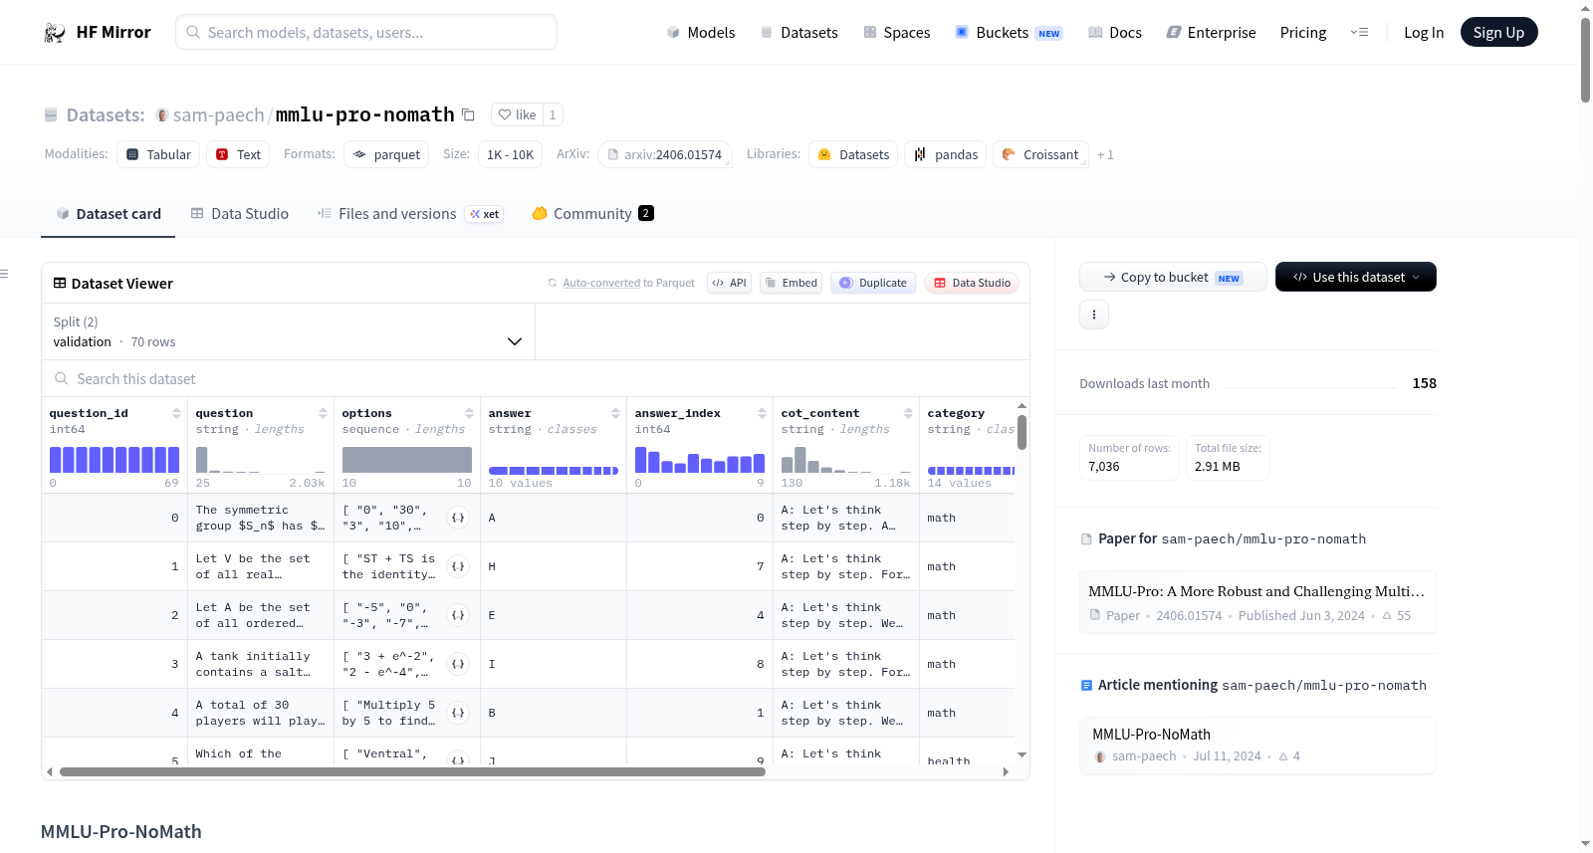Go to Models in top navigation
The width and height of the screenshot is (1593, 853).
click(701, 32)
